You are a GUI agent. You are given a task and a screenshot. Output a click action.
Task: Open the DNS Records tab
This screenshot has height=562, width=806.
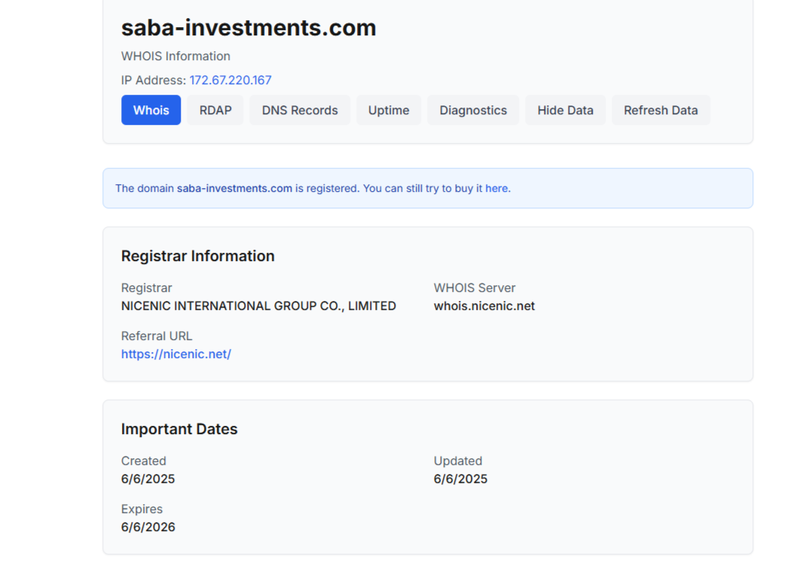click(x=300, y=110)
